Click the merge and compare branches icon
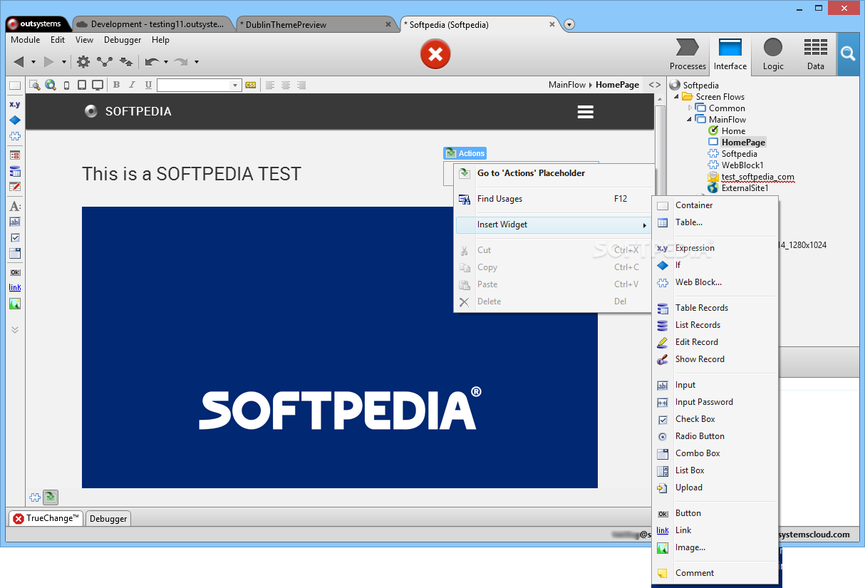This screenshot has width=865, height=588. (x=105, y=62)
